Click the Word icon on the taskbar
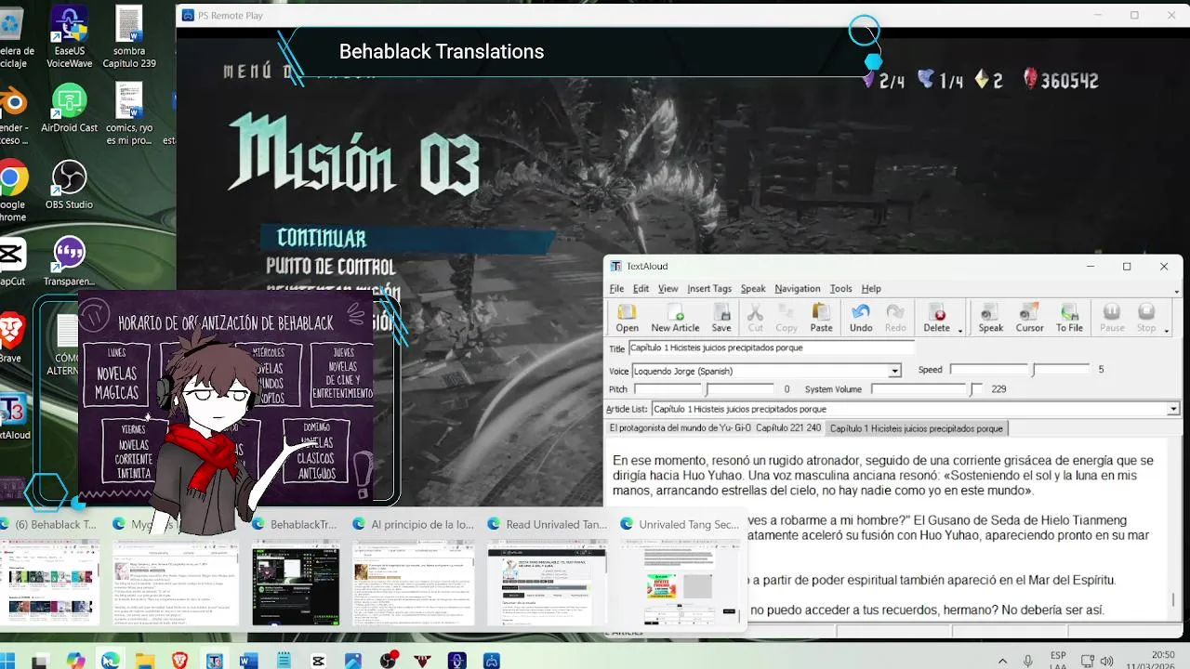Image resolution: width=1190 pixels, height=669 pixels. 248,661
